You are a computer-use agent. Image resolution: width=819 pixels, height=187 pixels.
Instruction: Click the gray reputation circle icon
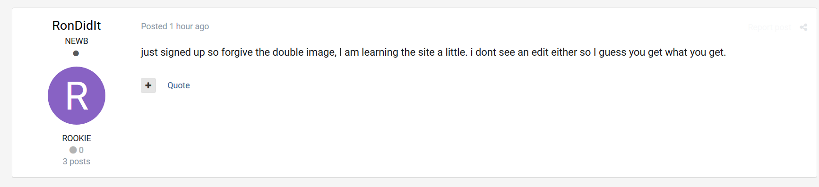point(73,150)
